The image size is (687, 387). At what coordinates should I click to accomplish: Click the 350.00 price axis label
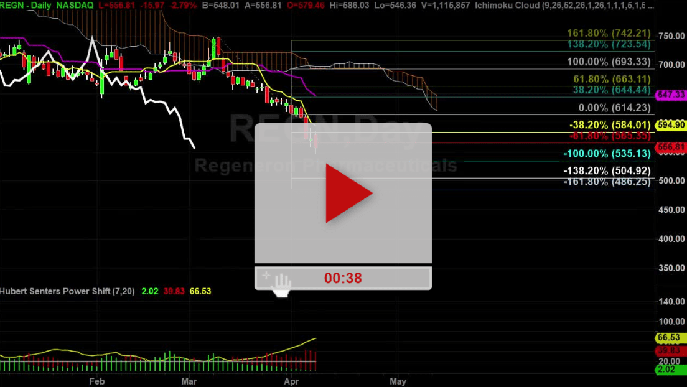671,268
